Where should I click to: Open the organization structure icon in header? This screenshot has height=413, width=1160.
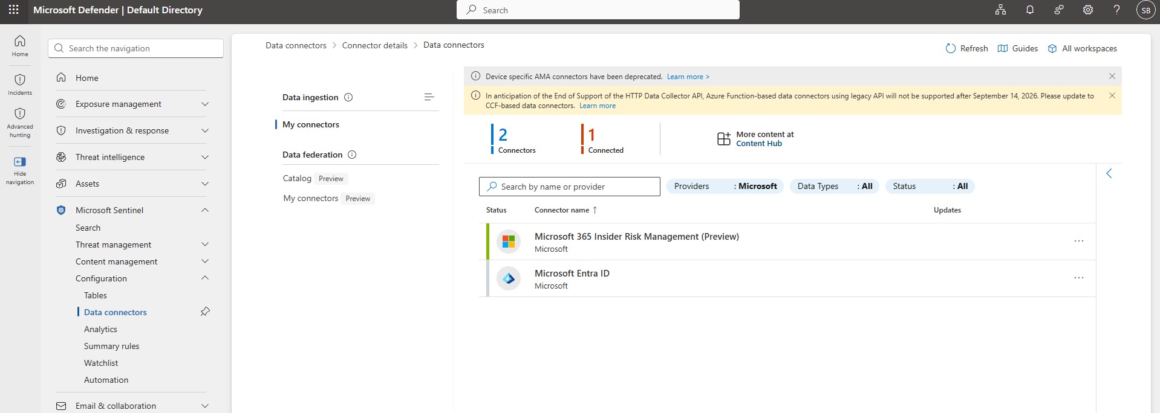tap(1000, 10)
